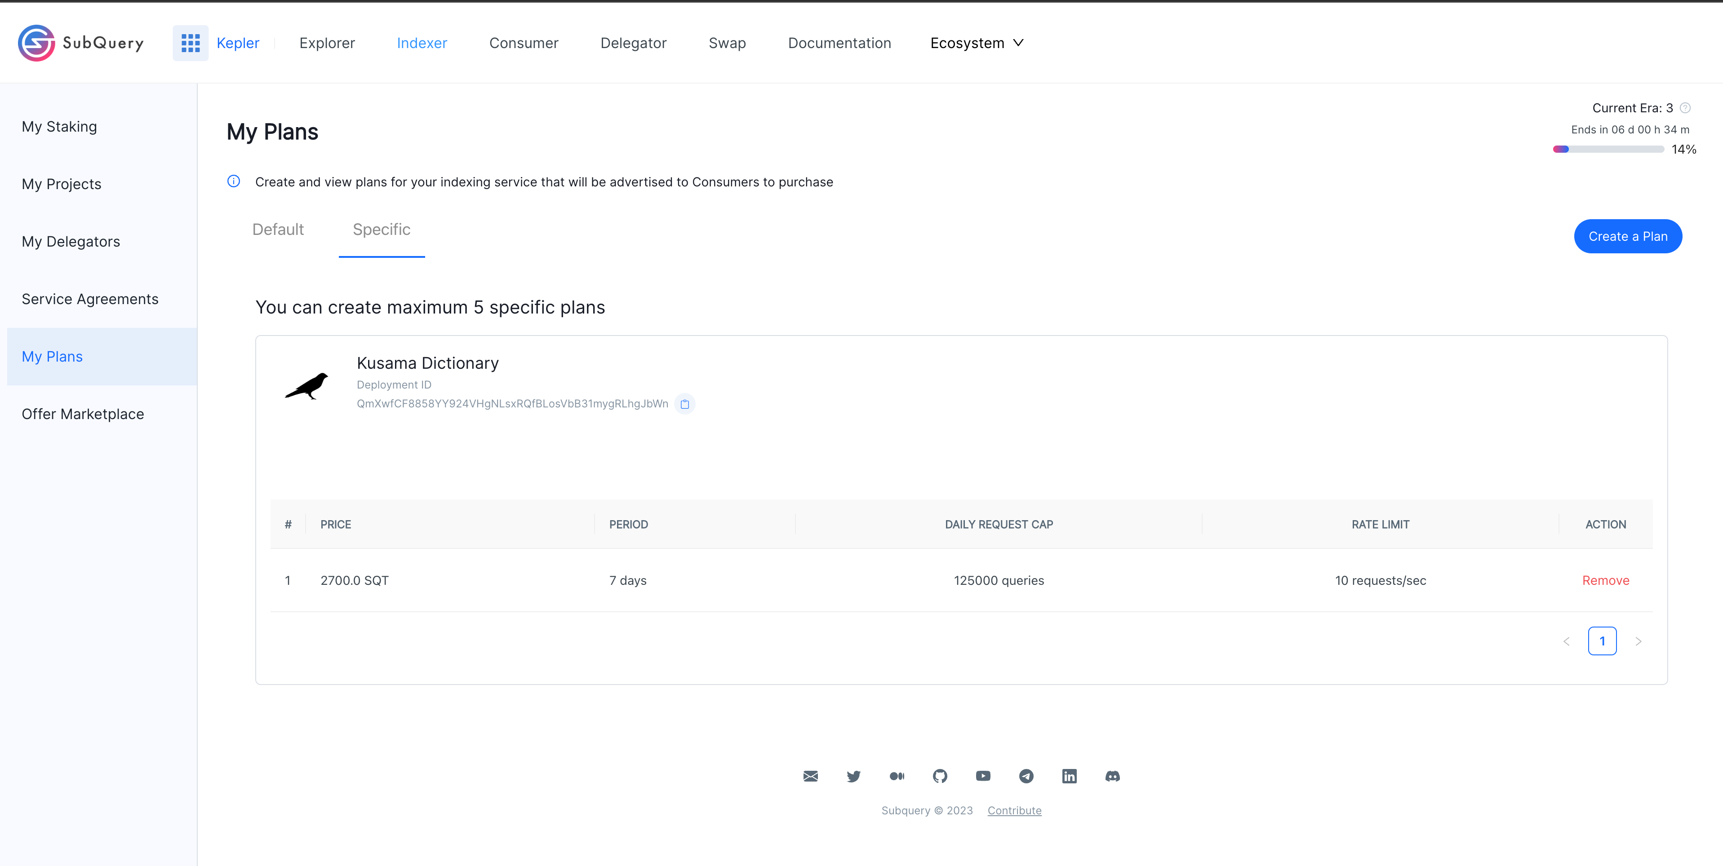Image resolution: width=1723 pixels, height=866 pixels.
Task: Click the 2700.0 SQT price cell
Action: point(355,580)
